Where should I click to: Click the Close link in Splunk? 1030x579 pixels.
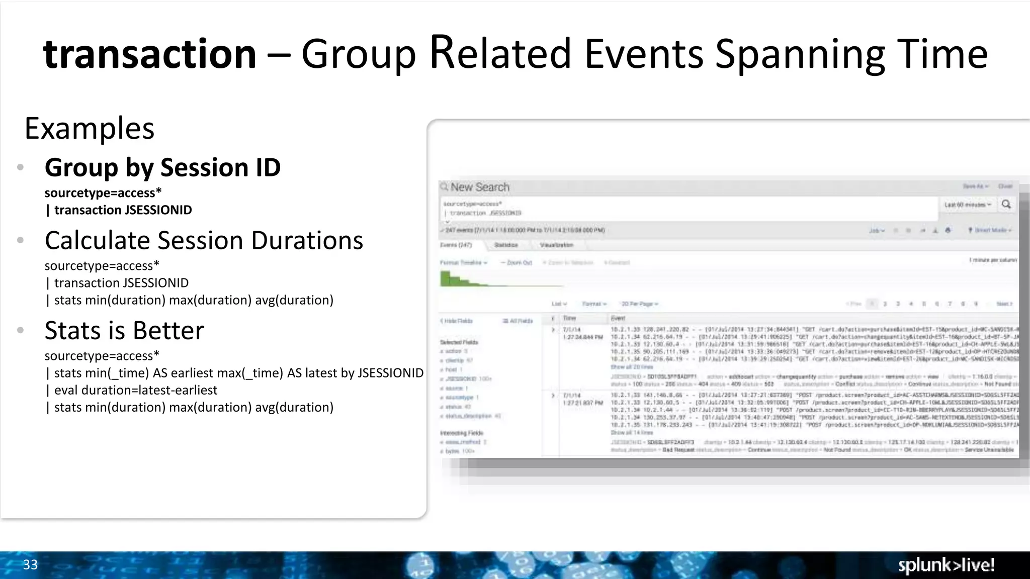(1005, 186)
